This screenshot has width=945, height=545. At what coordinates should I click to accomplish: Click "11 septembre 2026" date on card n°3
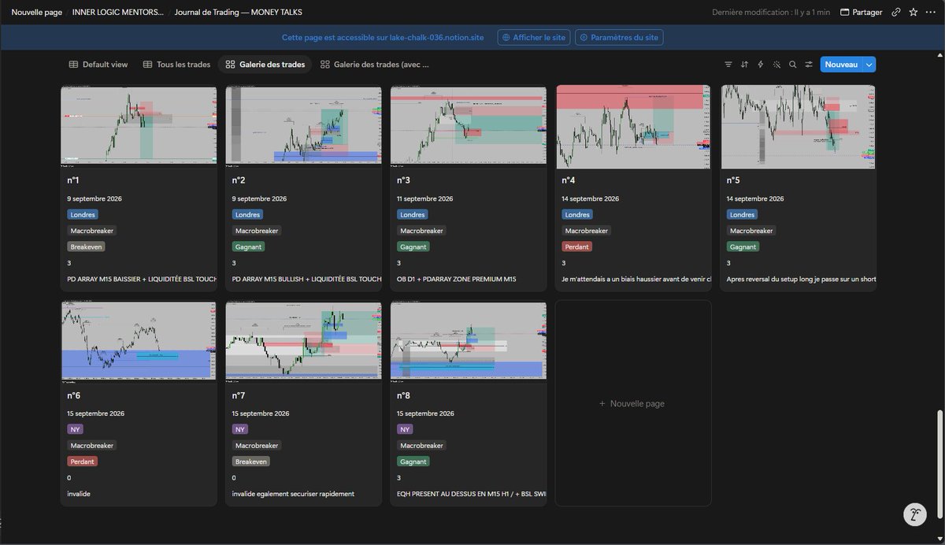(x=424, y=198)
